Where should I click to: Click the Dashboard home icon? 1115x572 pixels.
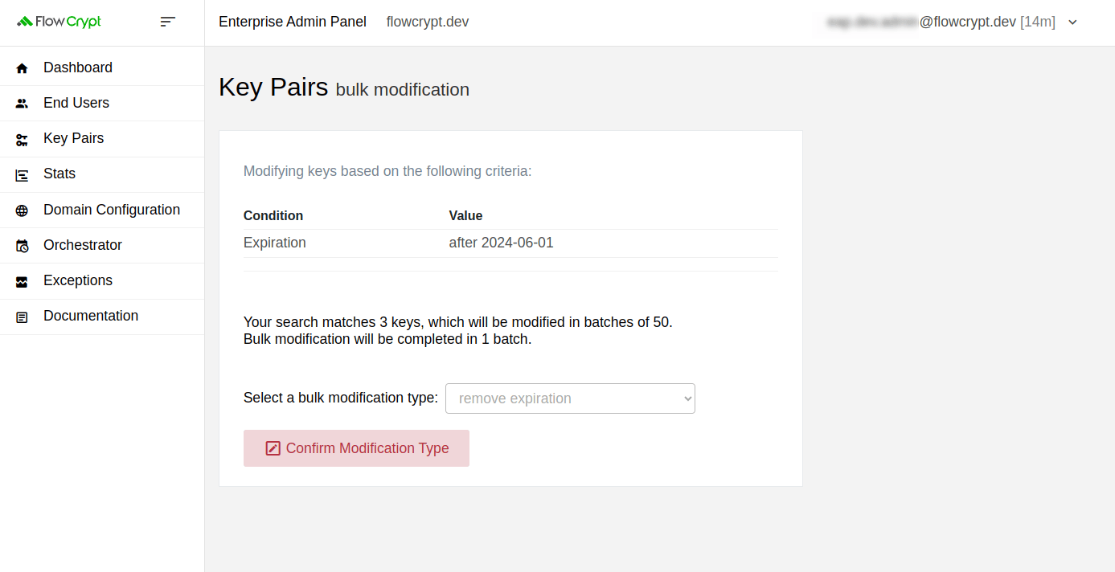point(22,68)
